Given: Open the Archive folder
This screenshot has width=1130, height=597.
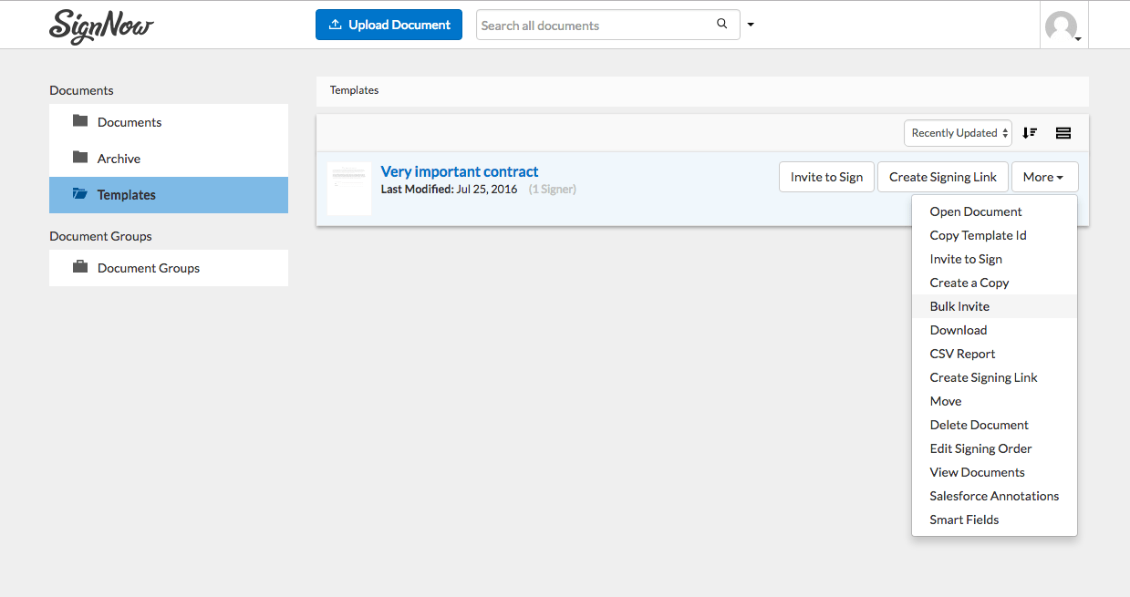Looking at the screenshot, I should point(118,158).
